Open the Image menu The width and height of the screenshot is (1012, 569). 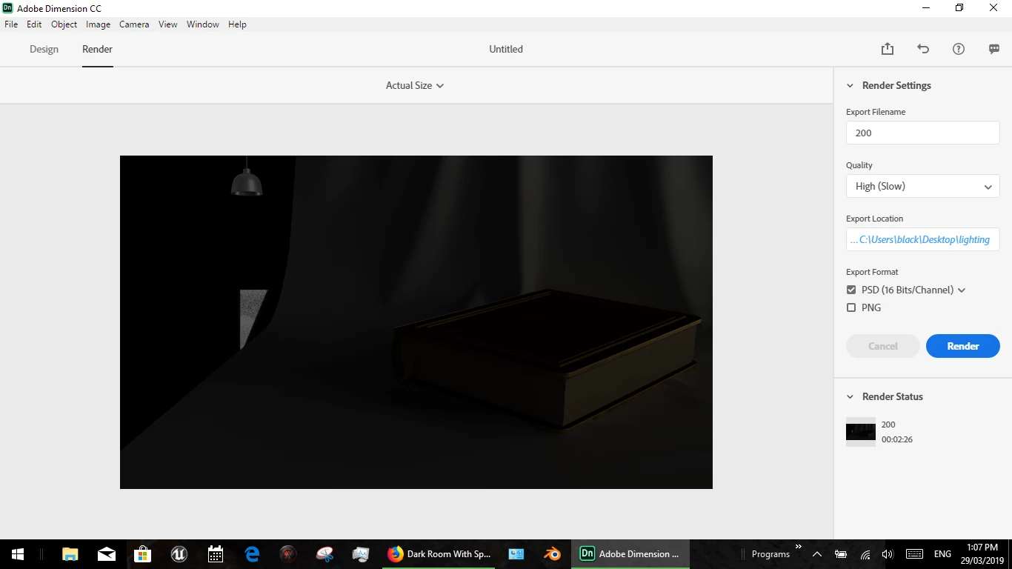(x=98, y=24)
